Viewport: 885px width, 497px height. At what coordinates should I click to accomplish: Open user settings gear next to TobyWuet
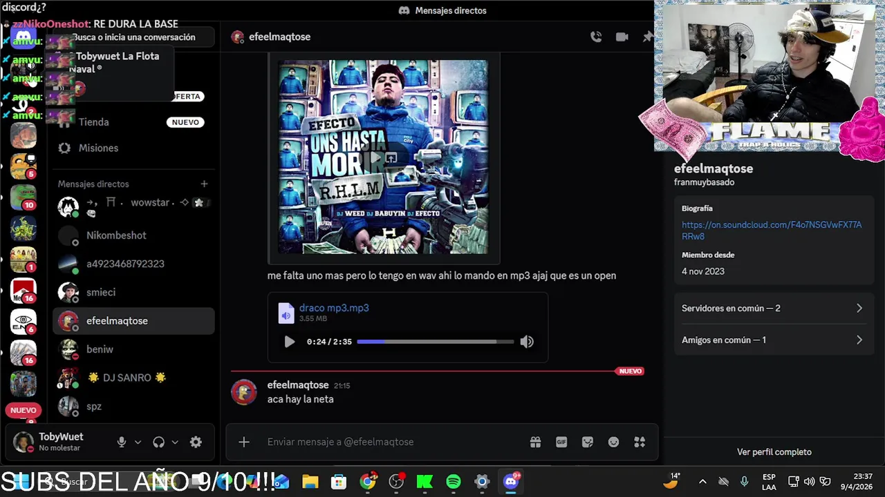(196, 442)
